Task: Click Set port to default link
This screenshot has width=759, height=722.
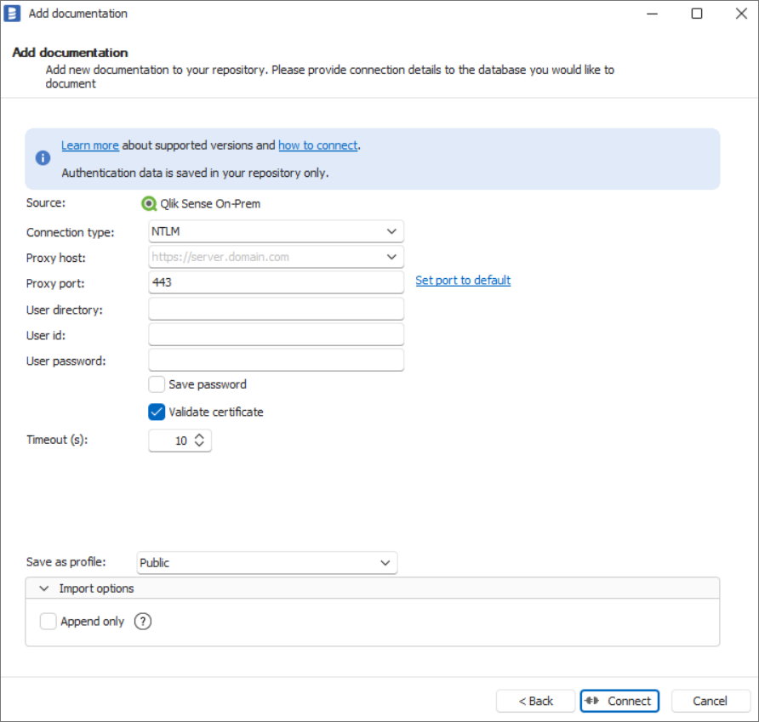Action: (463, 281)
